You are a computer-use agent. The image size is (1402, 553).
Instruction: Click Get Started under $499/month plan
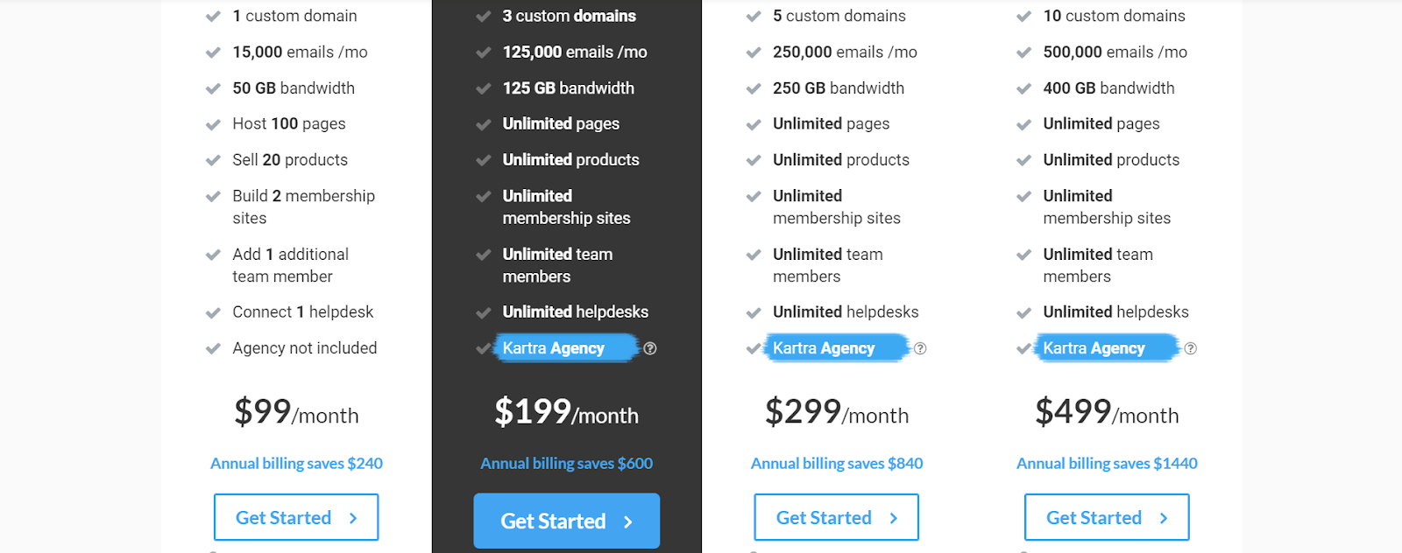[x=1107, y=517]
